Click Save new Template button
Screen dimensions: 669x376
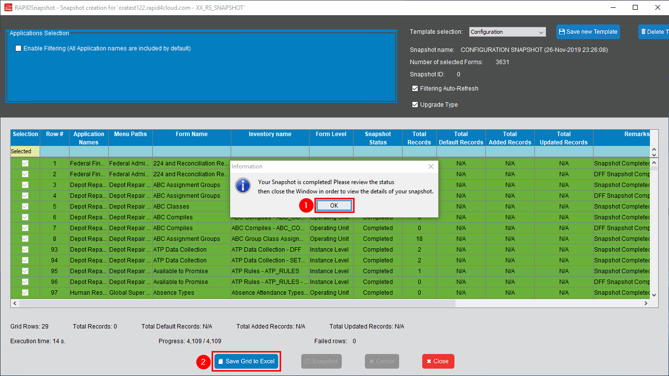(588, 32)
